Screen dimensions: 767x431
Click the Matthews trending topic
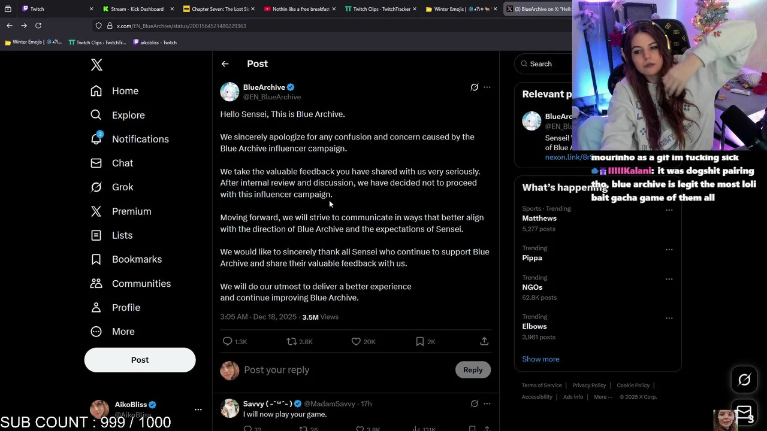539,218
